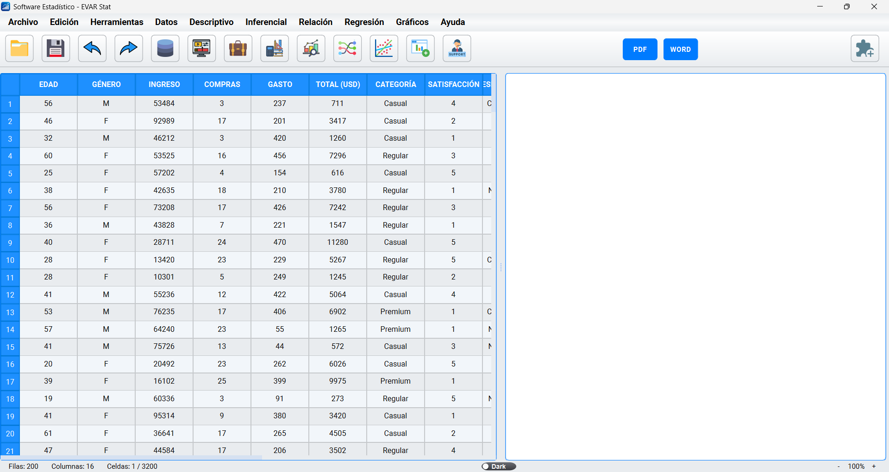Viewport: 889px width, 472px height.
Task: Toggle the Dark mode switch
Action: 498,466
